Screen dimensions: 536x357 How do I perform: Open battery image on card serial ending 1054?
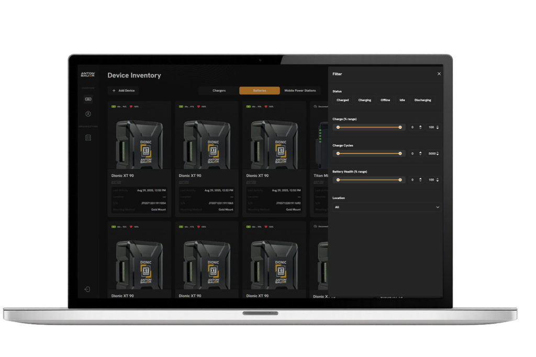[x=139, y=143]
